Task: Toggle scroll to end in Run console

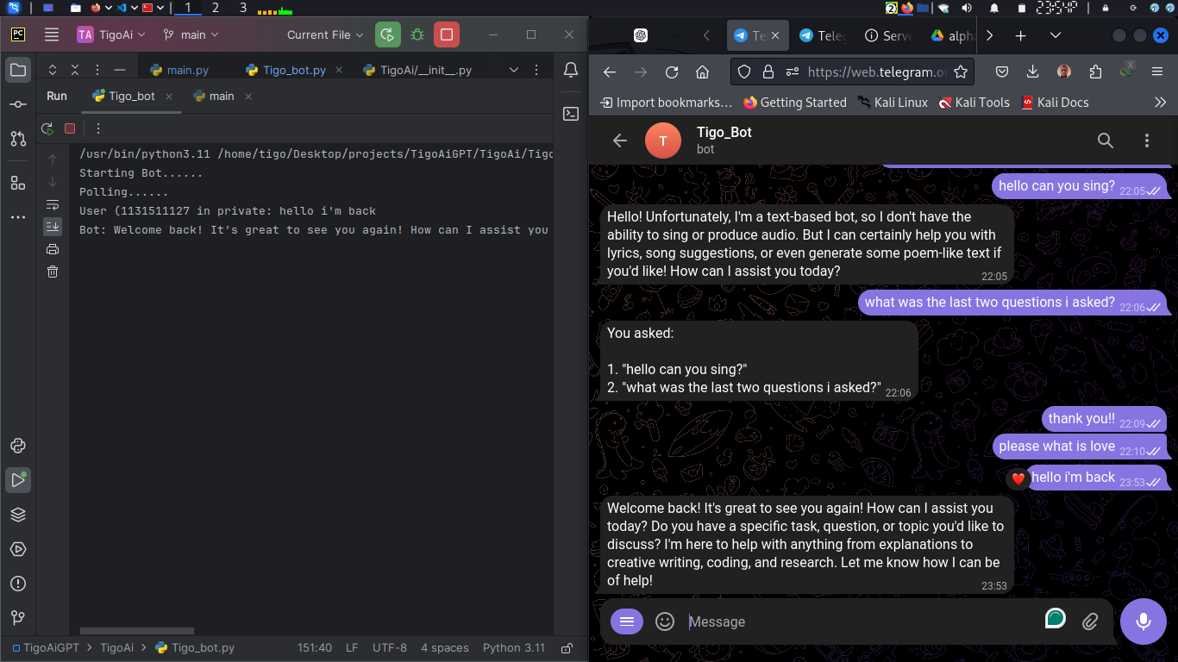Action: click(x=53, y=227)
